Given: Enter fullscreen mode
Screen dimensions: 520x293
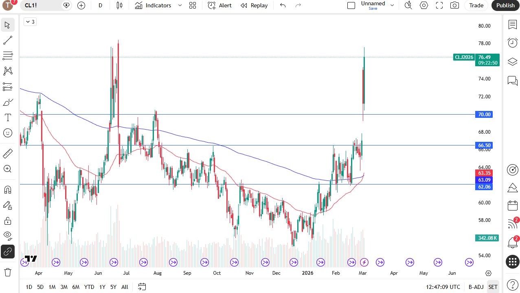Looking at the screenshot, I should (439, 5).
